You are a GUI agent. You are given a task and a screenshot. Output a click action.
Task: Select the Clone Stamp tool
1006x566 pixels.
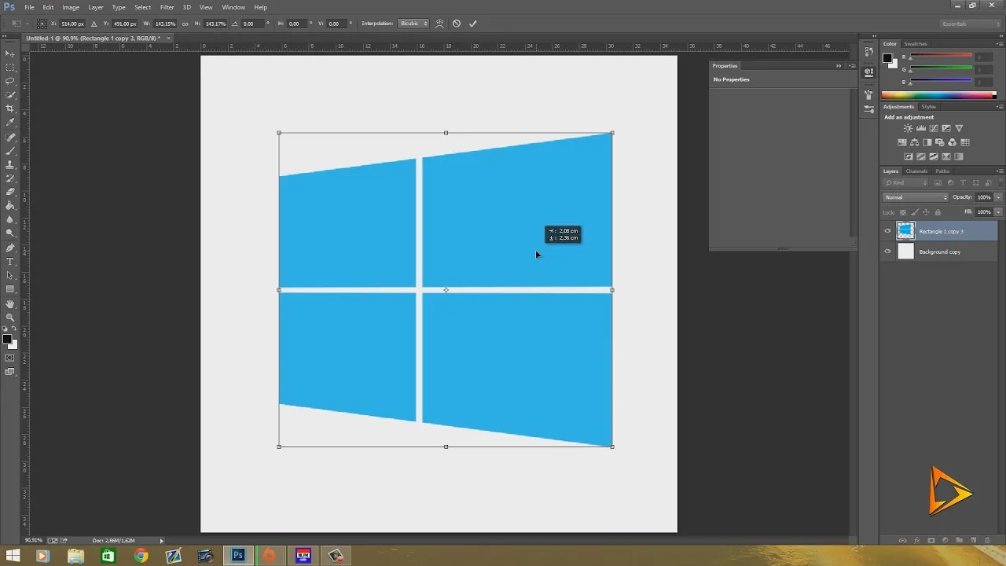(10, 164)
